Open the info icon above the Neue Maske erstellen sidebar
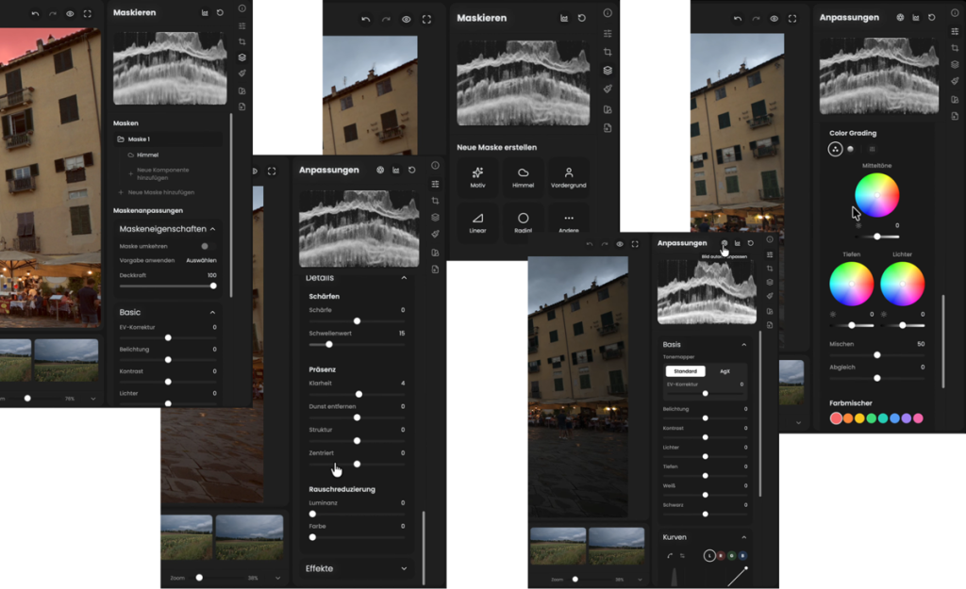Viewport: 966px width, 589px height. [608, 13]
